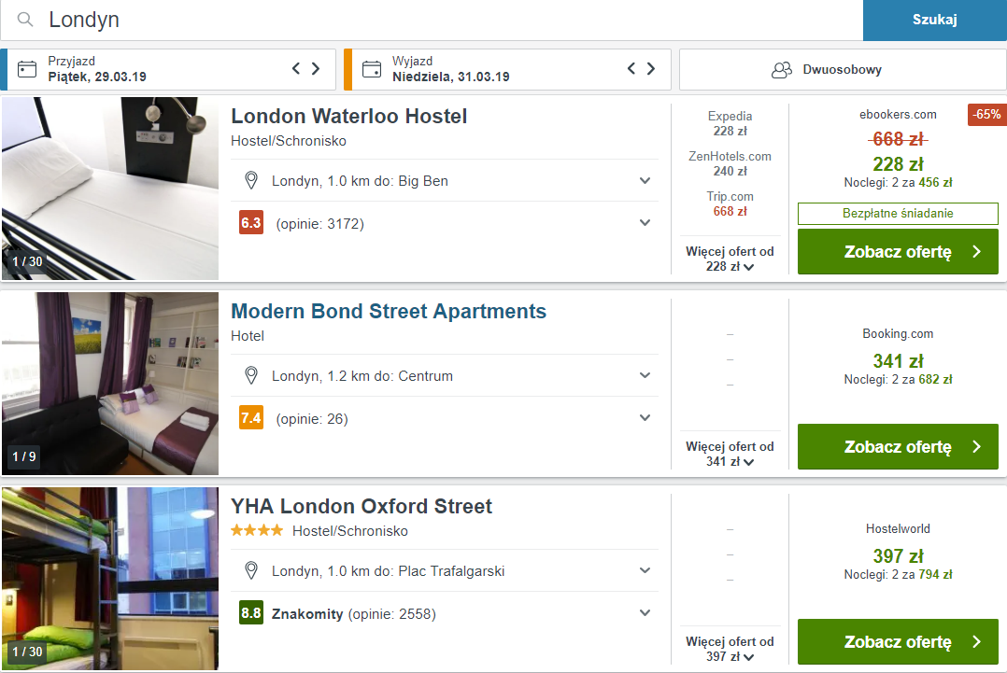Expand location details for London Waterloo Hostel
The width and height of the screenshot is (1007, 673).
(645, 180)
